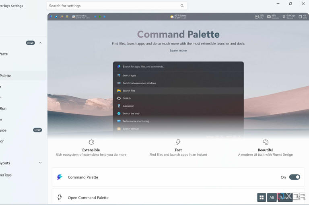Click the CPU usage icon in dock
309x205 pixels.
[256, 17]
